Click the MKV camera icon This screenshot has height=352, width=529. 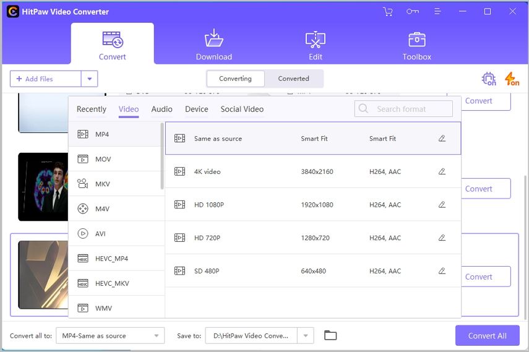click(x=83, y=184)
